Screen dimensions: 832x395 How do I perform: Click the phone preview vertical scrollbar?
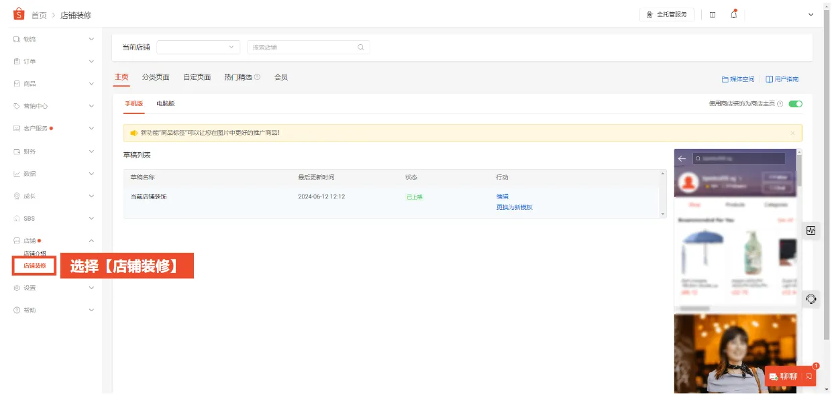point(799,174)
